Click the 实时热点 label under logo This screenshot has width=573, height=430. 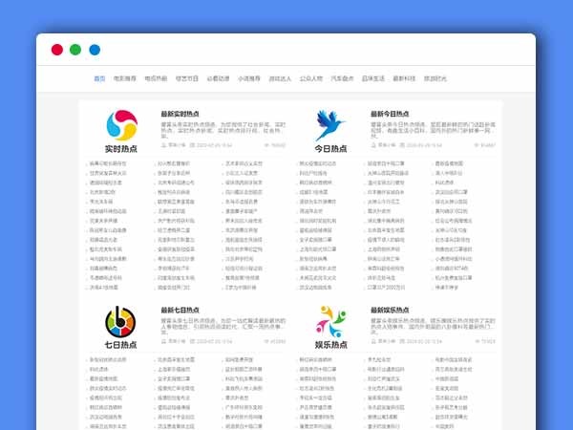[121, 149]
